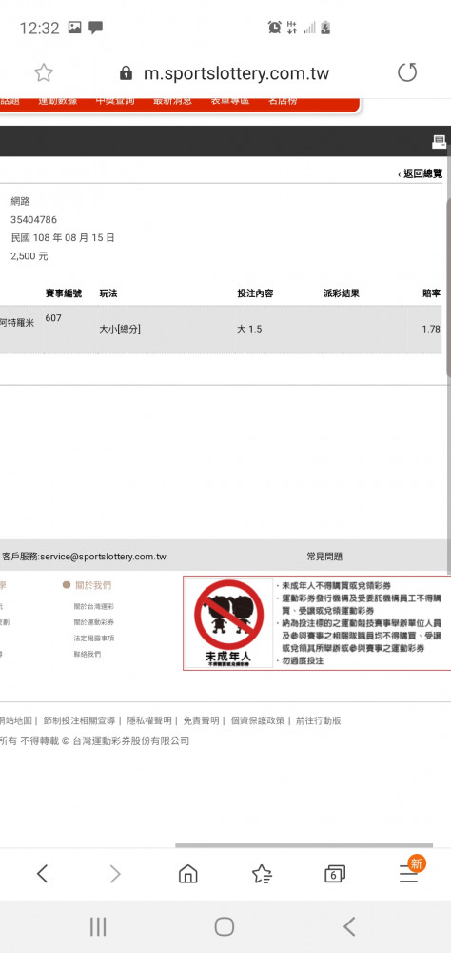Tap the Android home button
Screen dimensions: 451x953
[225, 927]
